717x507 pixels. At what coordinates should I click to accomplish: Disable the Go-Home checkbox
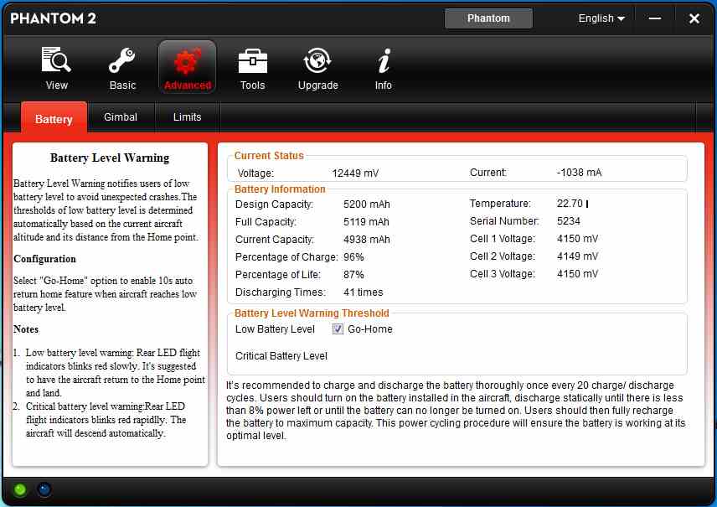coord(338,329)
